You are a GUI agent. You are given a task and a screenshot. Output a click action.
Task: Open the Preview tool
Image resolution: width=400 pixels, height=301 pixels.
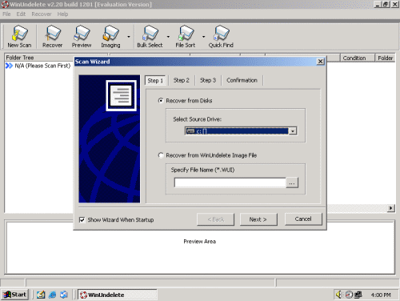[x=82, y=37]
